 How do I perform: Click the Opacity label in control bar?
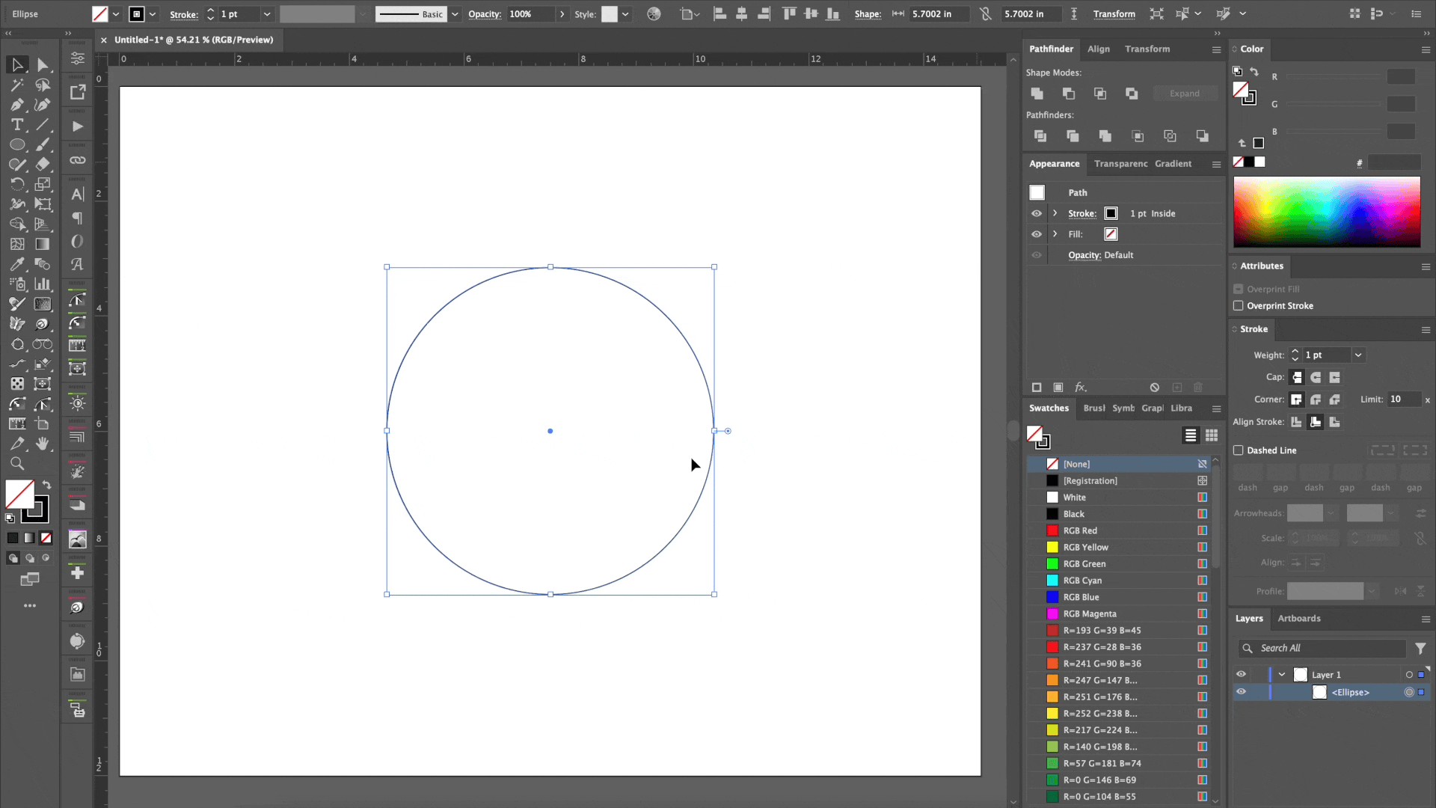click(484, 14)
